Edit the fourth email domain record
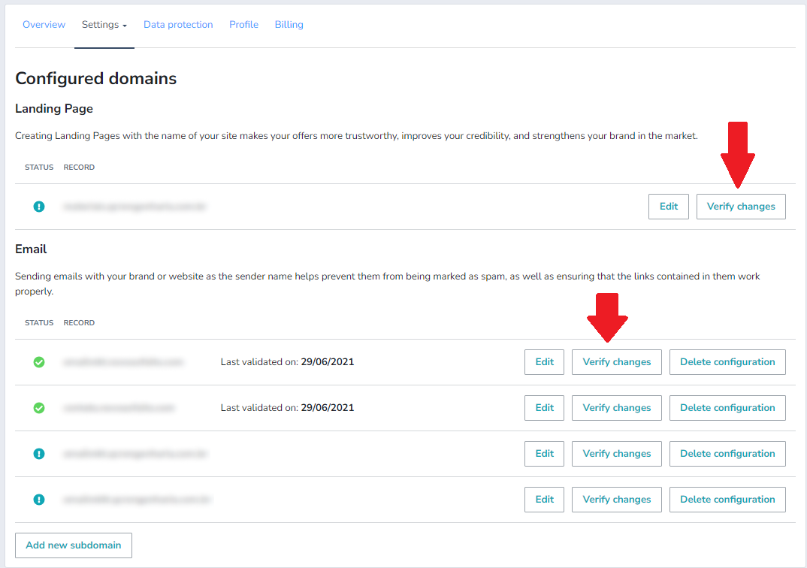Screen dimensions: 807x568 tap(544, 500)
